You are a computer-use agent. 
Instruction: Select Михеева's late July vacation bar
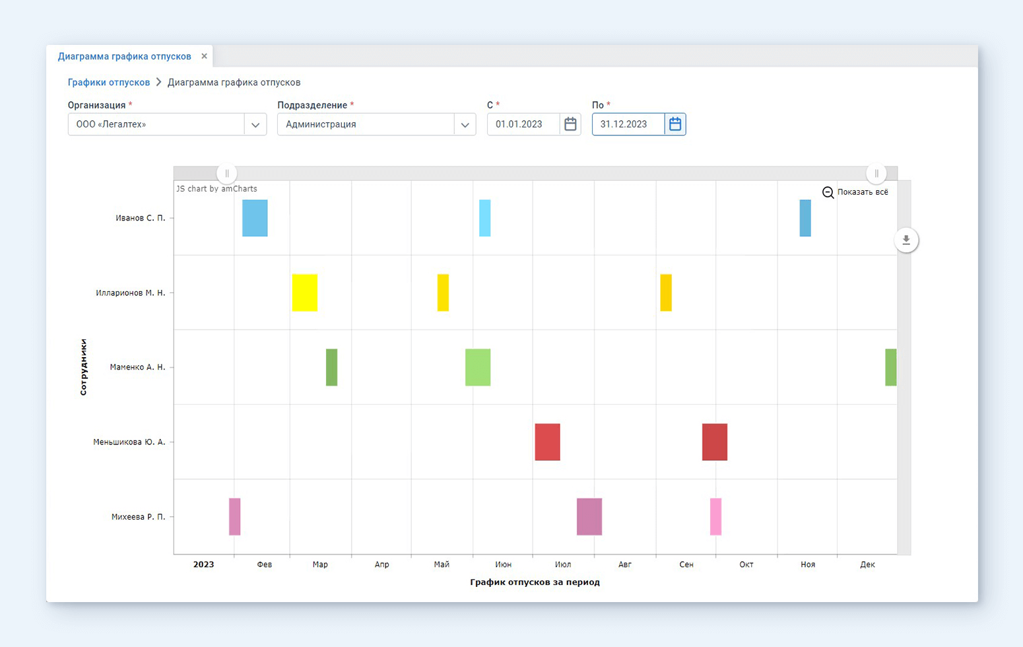coord(589,516)
